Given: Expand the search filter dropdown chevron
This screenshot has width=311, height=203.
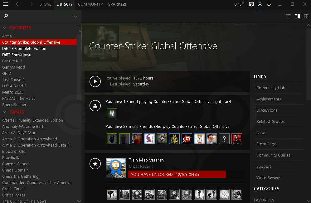Looking at the screenshot, I should 75,16.
